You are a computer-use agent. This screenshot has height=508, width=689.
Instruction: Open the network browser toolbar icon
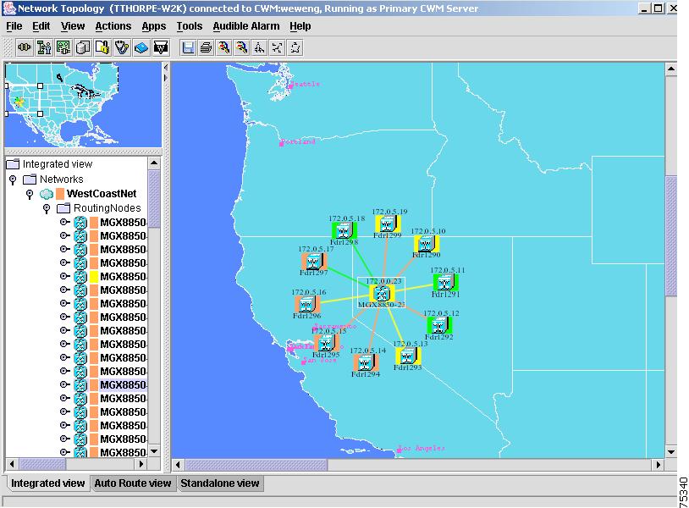point(44,47)
